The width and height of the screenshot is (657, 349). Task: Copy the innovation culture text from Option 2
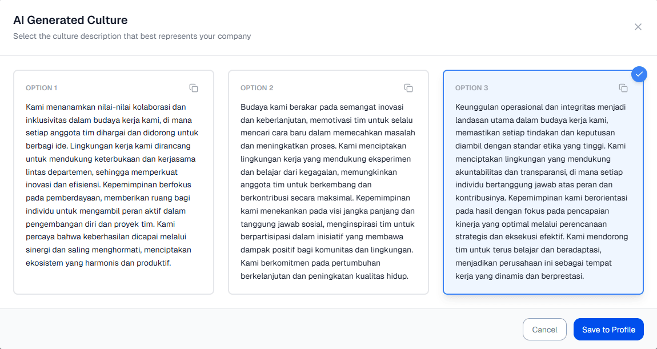(x=408, y=88)
